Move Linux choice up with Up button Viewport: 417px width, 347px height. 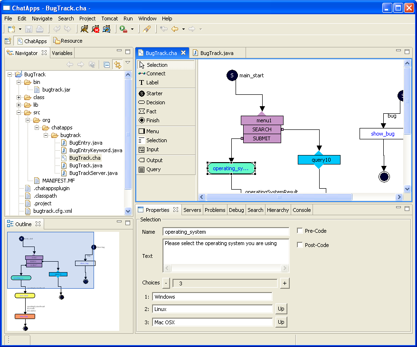281,309
